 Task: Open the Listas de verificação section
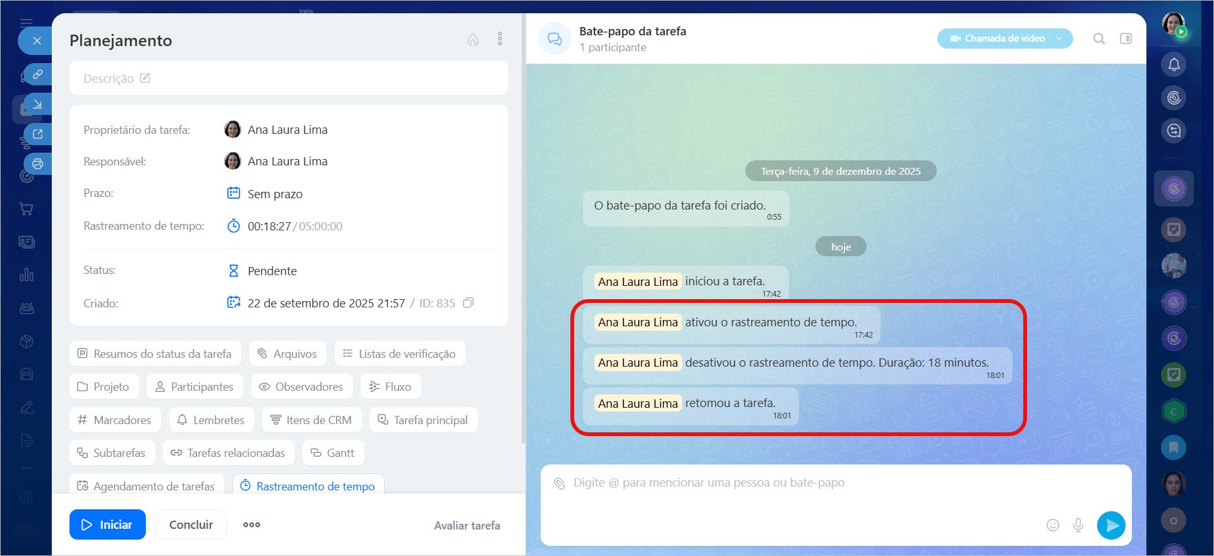tap(400, 354)
